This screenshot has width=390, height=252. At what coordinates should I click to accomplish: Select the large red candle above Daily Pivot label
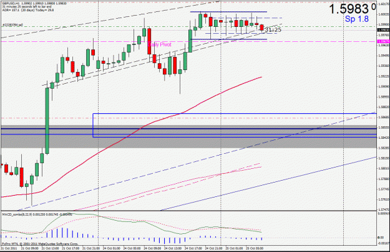tap(149, 41)
